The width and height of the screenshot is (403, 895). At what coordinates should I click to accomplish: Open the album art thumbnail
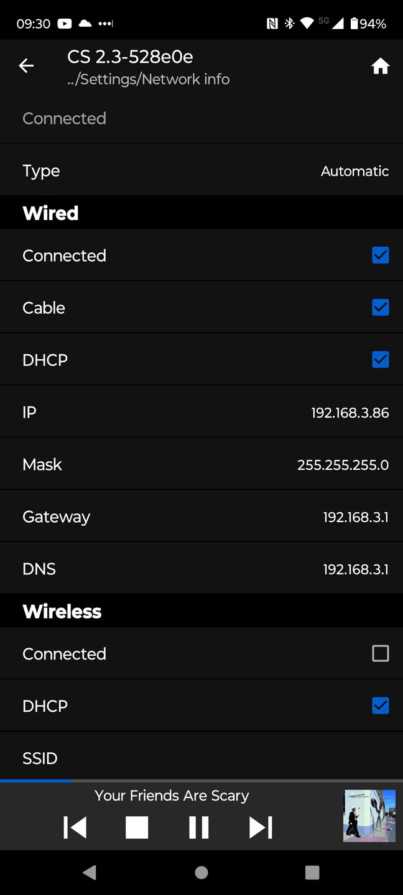tap(369, 815)
